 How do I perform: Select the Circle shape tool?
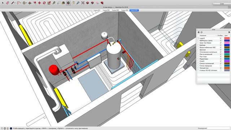(x=24, y=3)
